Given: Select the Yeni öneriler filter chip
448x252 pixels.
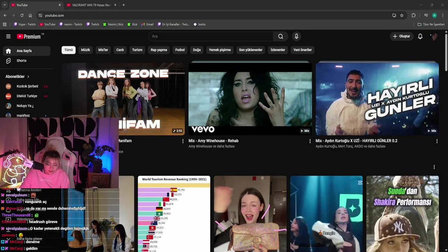Looking at the screenshot, I should (x=302, y=50).
